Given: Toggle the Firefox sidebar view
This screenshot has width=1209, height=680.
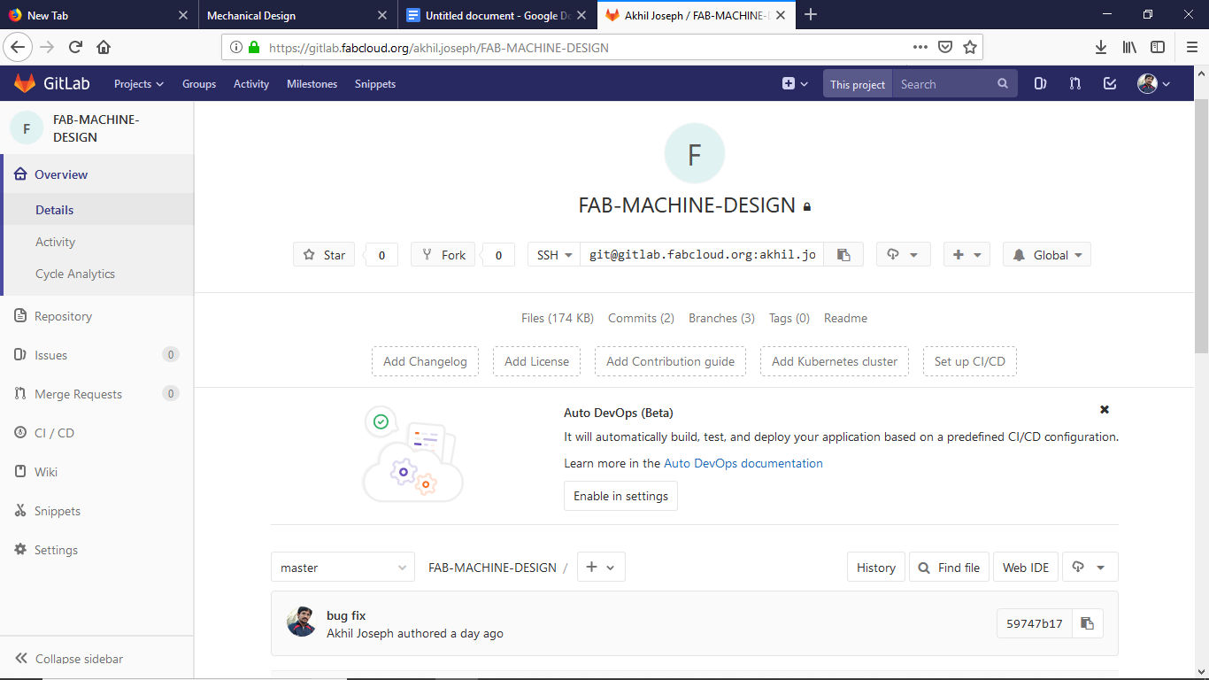Looking at the screenshot, I should coord(1158,47).
